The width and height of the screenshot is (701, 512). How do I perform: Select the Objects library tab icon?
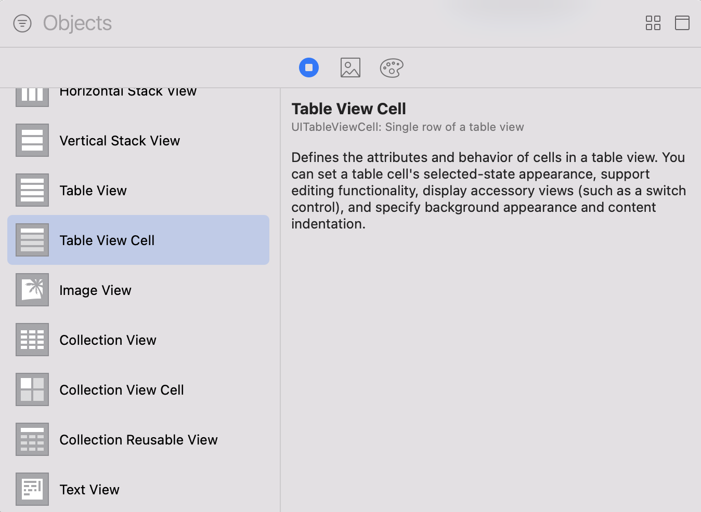pos(309,68)
